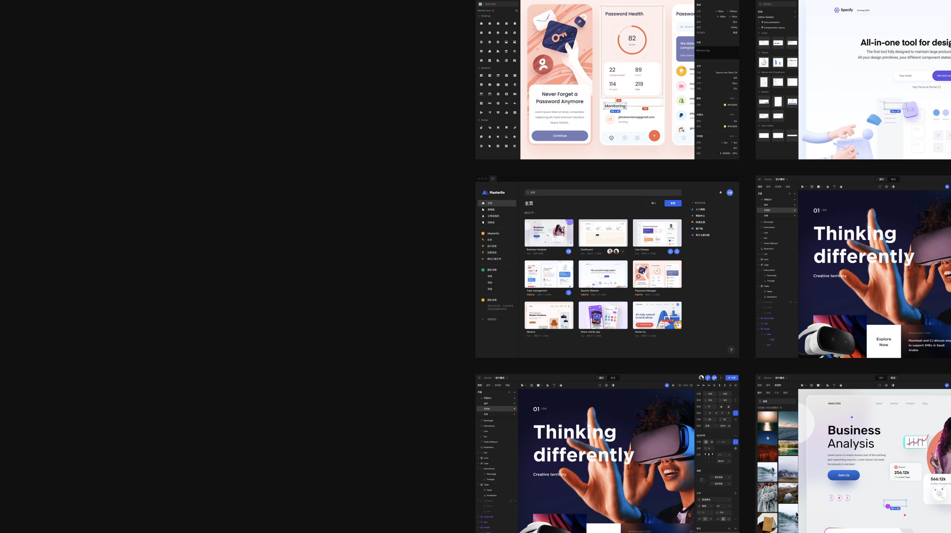Click the 导入 button
This screenshot has width=951, height=533.
(x=653, y=203)
